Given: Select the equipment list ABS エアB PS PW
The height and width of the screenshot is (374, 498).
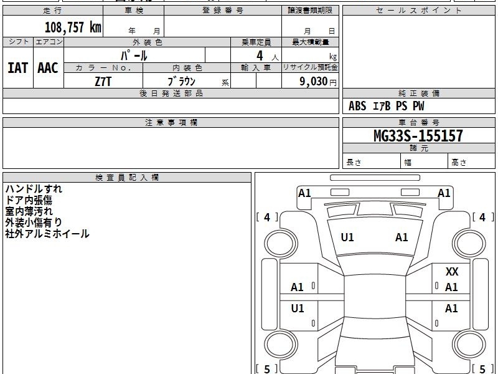Looking at the screenshot, I should click(x=386, y=106).
